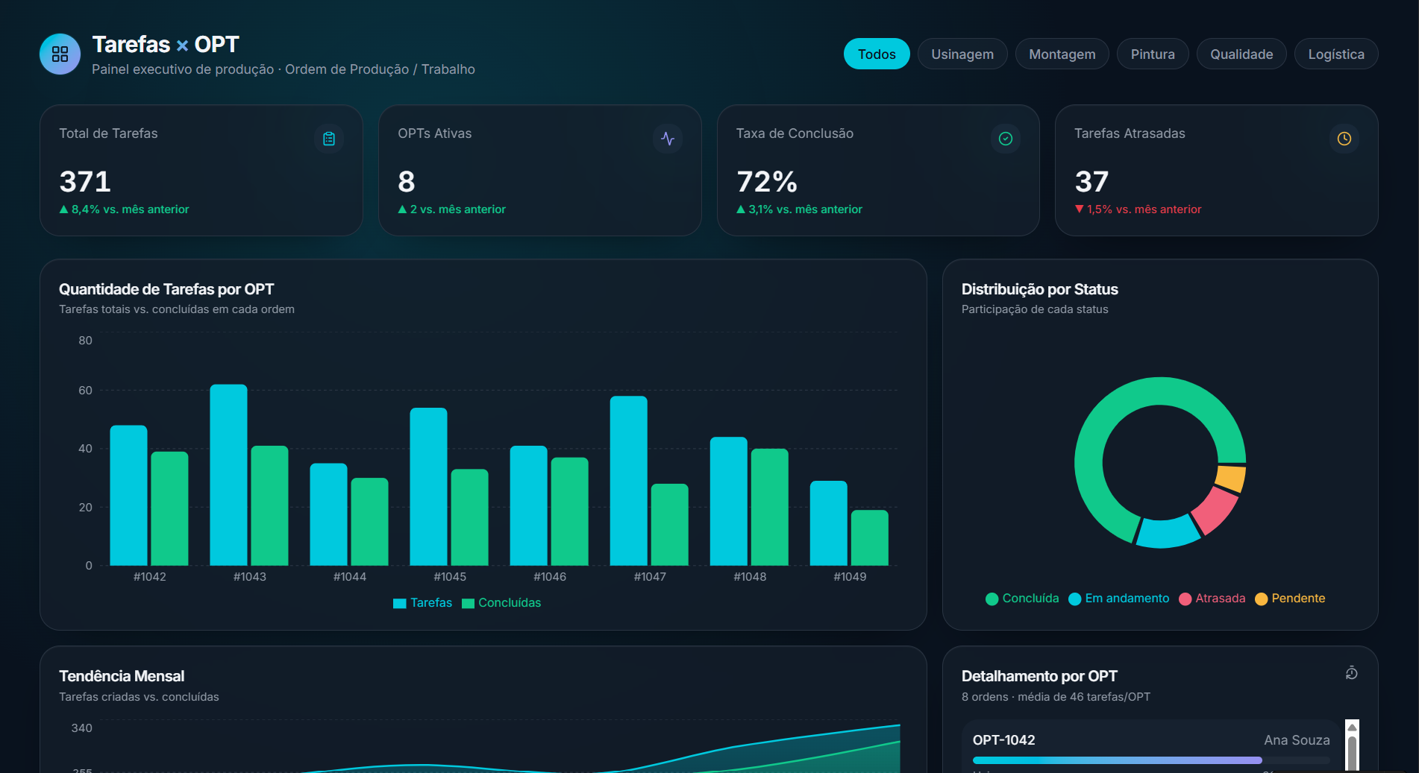Click the 37 delayed tasks value
1419x773 pixels.
coord(1091,182)
